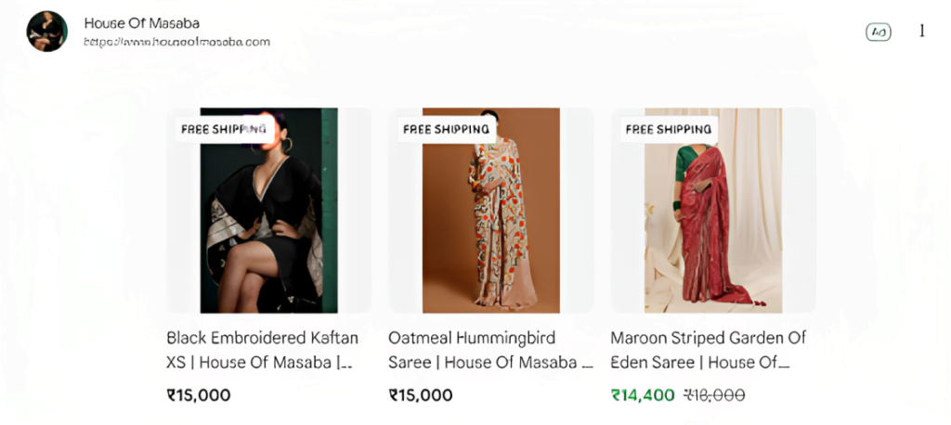The image size is (951, 425).
Task: Click Free Shipping badge on Oatmeal saree
Action: (x=446, y=129)
